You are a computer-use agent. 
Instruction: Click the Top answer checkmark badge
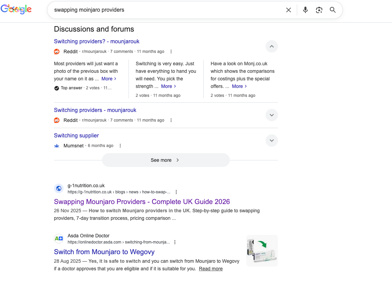[x=56, y=88]
